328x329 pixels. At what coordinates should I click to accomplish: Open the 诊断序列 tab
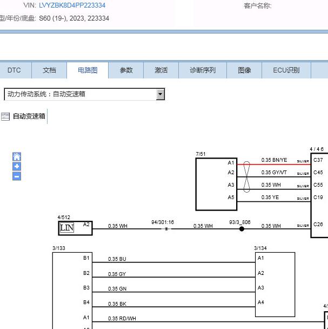[203, 70]
